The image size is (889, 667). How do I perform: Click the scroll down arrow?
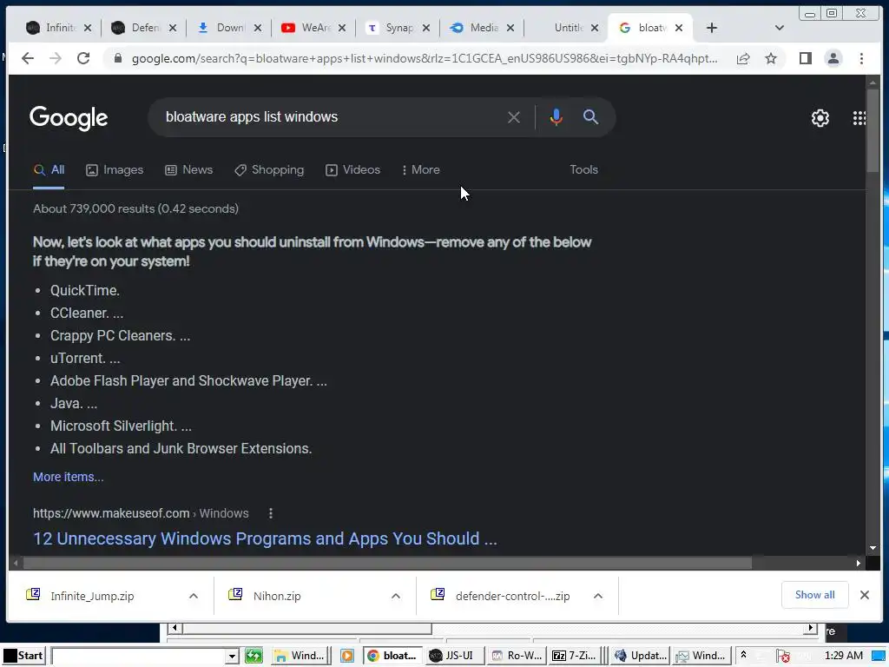coord(873,549)
